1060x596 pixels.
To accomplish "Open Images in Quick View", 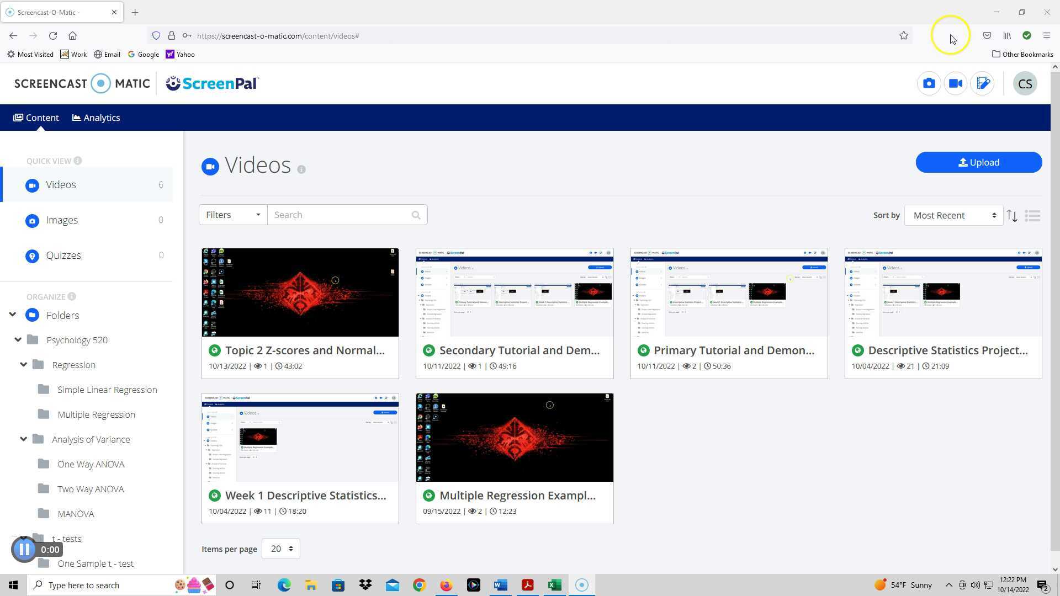I will pyautogui.click(x=62, y=220).
